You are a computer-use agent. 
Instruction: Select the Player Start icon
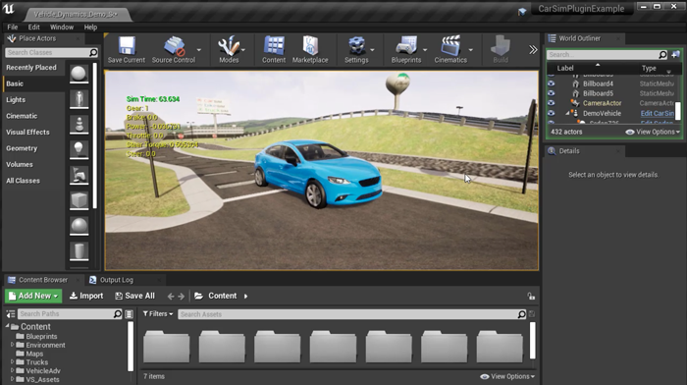79,175
